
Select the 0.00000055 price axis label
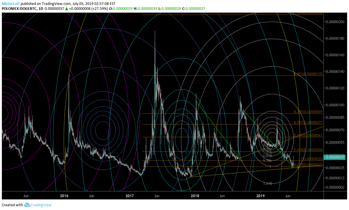(335, 142)
